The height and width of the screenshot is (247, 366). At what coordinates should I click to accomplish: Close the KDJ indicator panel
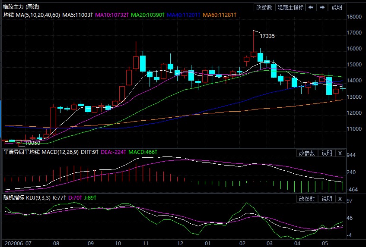click(x=340, y=199)
